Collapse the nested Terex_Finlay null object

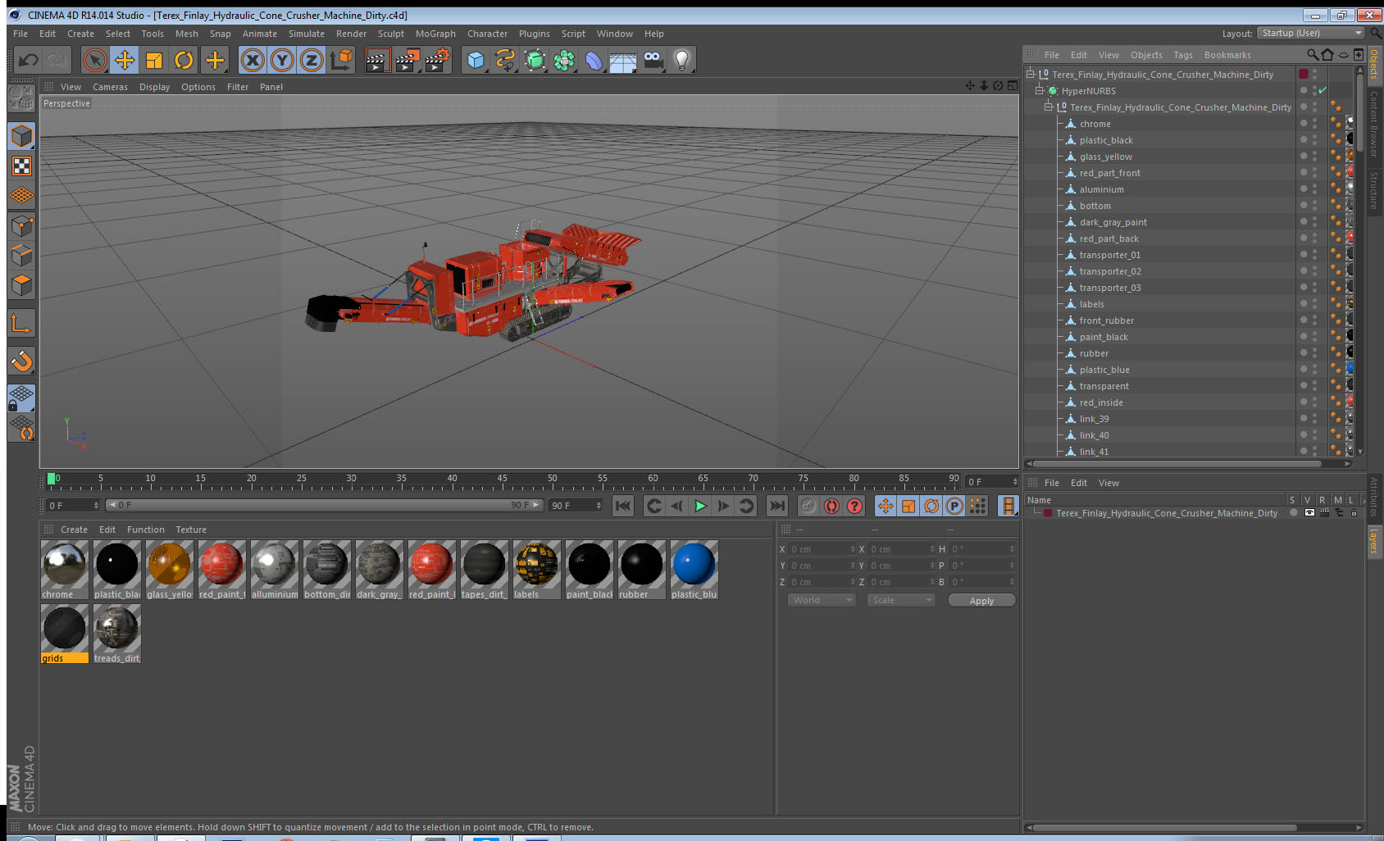pos(1049,107)
